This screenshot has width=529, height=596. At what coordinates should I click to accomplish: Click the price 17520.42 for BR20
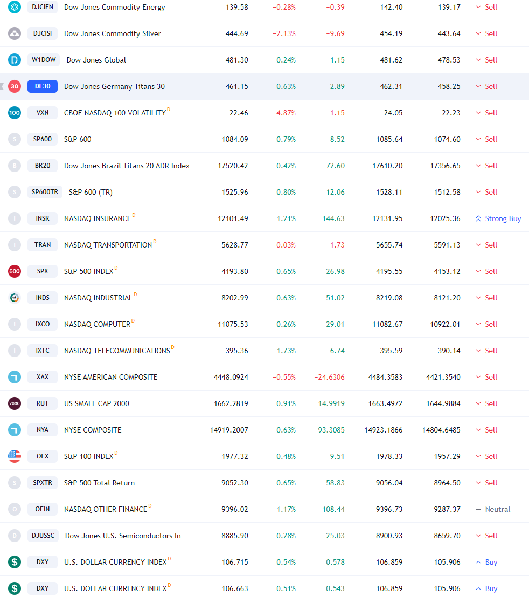[x=233, y=166]
